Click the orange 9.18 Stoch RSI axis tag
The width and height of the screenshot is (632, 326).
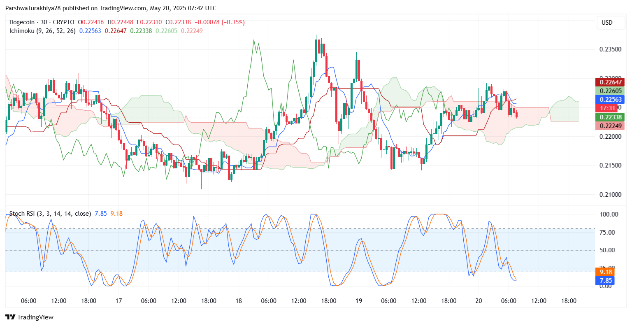click(606, 272)
